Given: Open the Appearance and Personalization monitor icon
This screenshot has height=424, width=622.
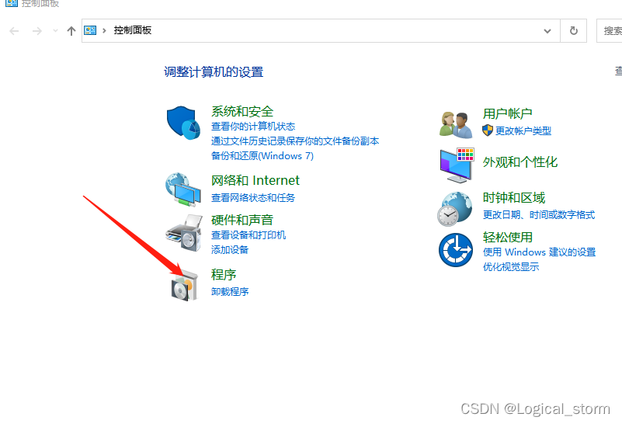Looking at the screenshot, I should [457, 165].
